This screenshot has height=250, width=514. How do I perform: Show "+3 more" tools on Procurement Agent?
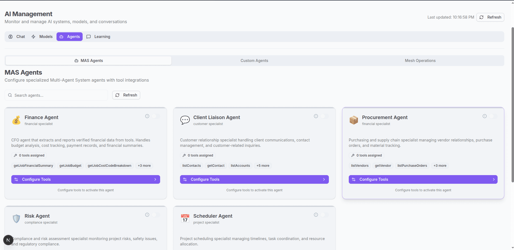440,166
